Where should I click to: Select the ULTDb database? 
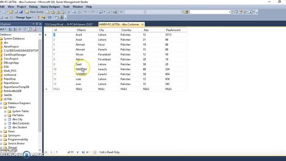pyautogui.click(x=8, y=99)
